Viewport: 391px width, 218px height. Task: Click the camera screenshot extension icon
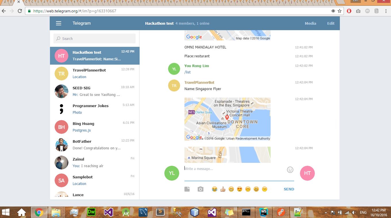[x=358, y=11]
